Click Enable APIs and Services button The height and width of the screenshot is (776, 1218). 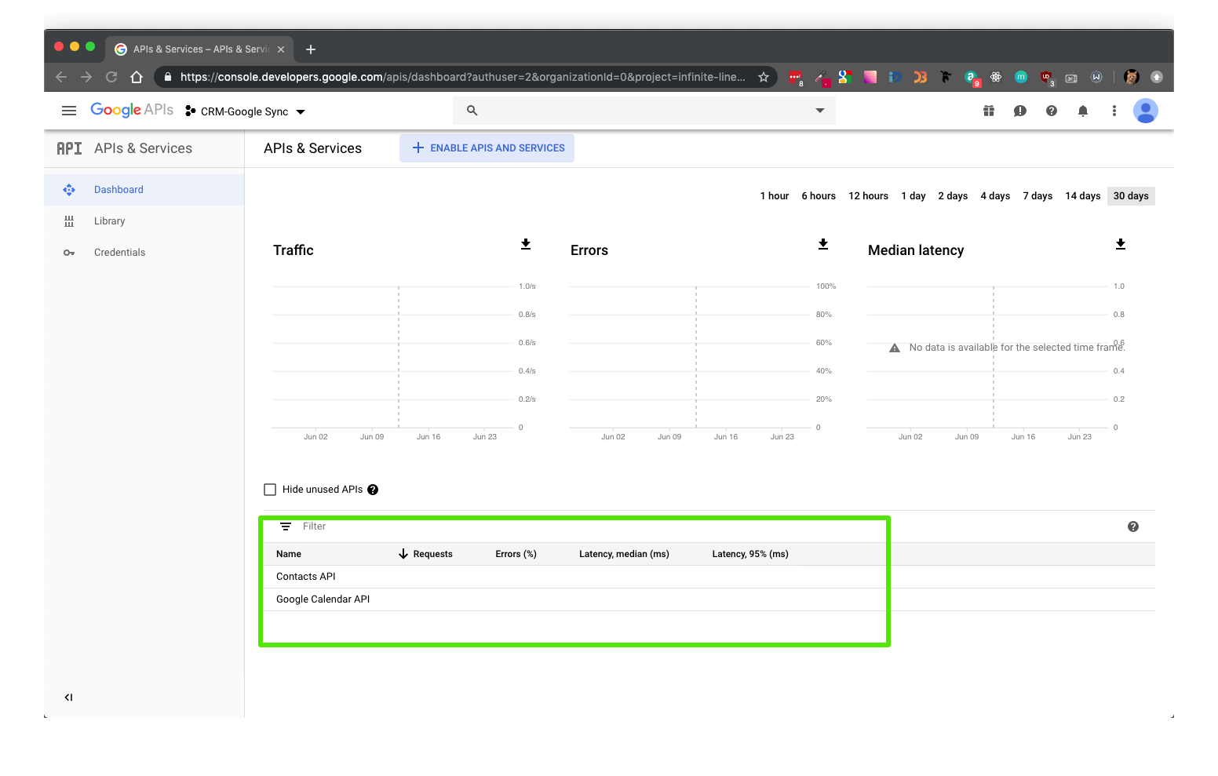click(487, 148)
